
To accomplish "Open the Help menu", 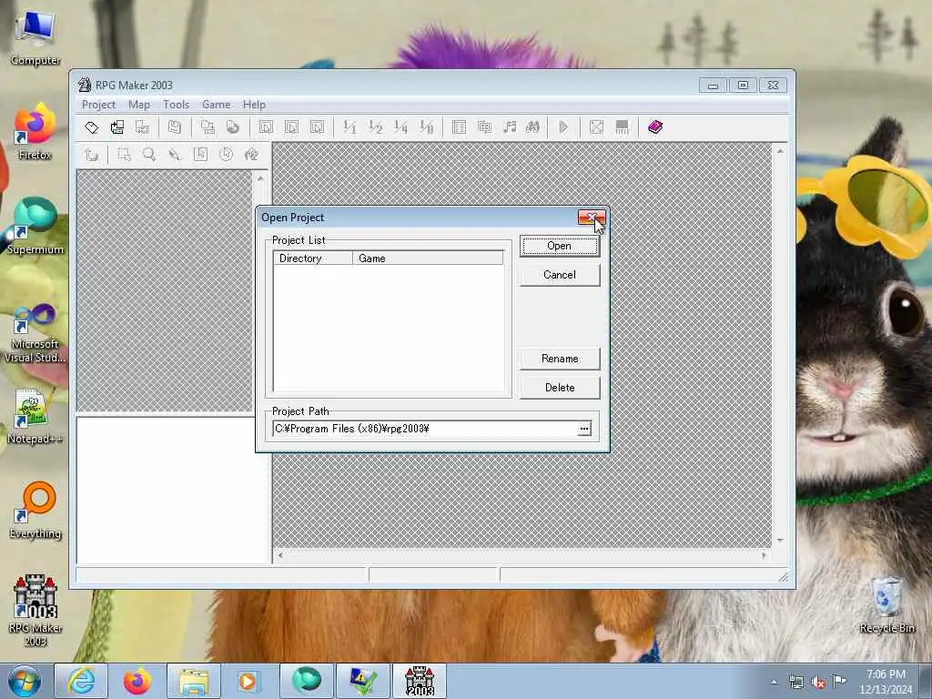I will (254, 105).
